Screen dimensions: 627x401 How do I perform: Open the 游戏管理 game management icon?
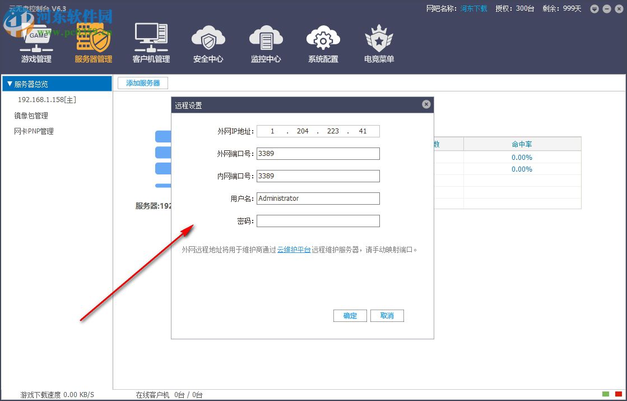pyautogui.click(x=36, y=42)
